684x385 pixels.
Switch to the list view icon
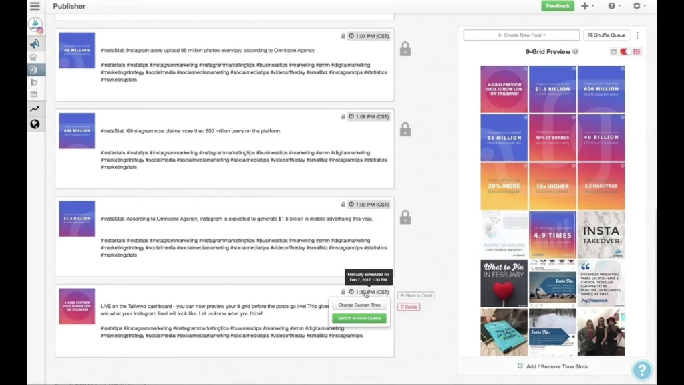click(614, 52)
